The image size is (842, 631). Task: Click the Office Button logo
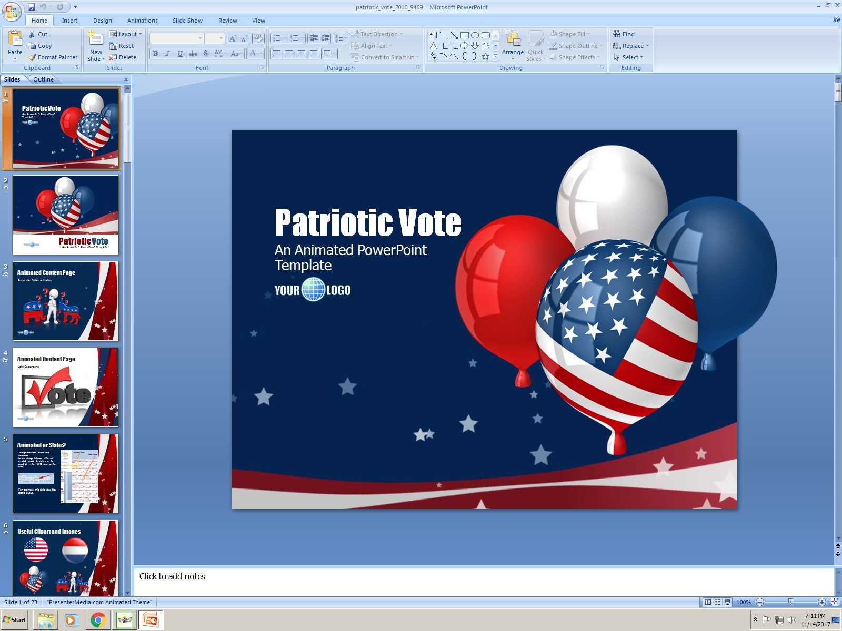pyautogui.click(x=12, y=12)
